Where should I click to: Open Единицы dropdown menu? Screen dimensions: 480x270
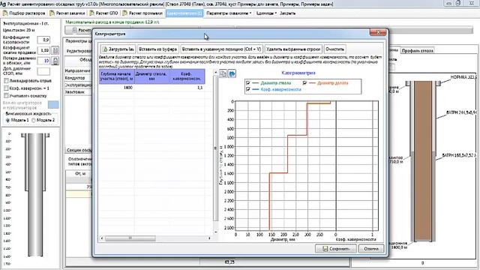266,13
